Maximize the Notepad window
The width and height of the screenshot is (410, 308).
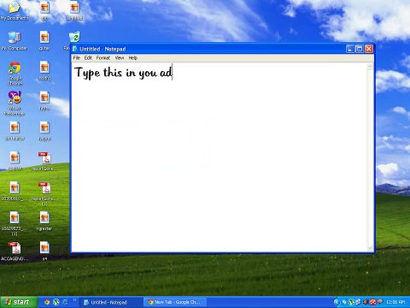pyautogui.click(x=360, y=49)
